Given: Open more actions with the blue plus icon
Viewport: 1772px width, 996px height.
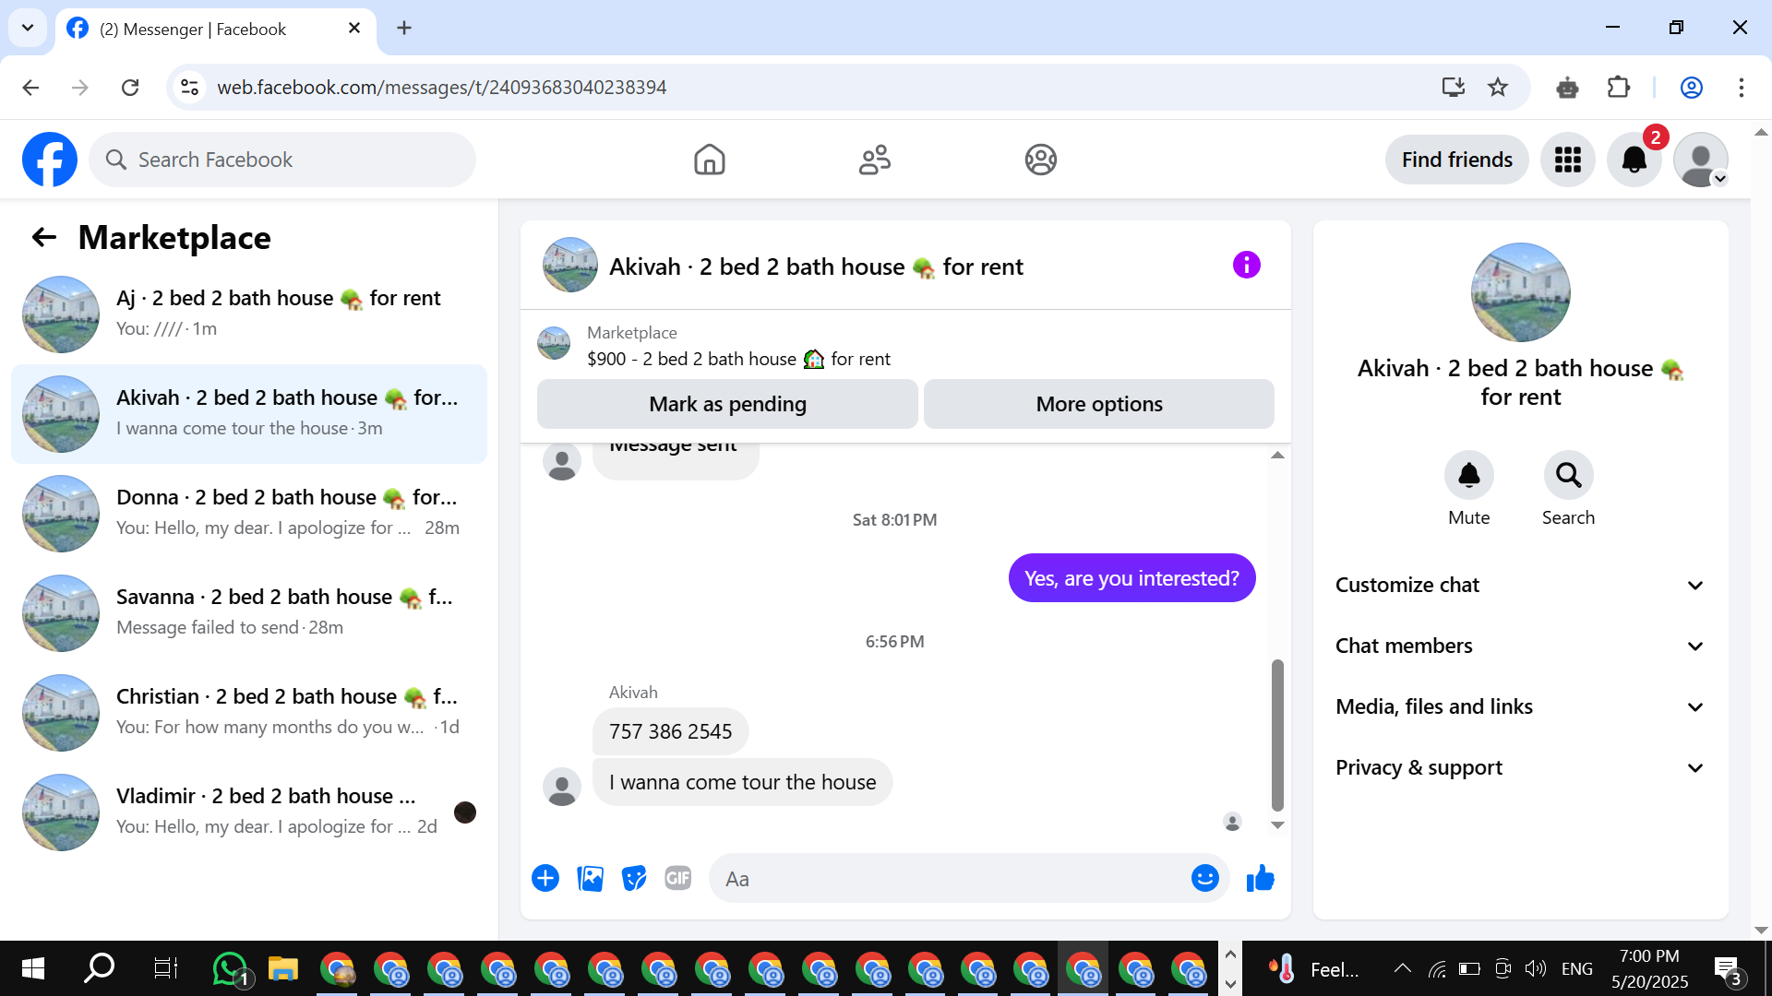Looking at the screenshot, I should (545, 879).
